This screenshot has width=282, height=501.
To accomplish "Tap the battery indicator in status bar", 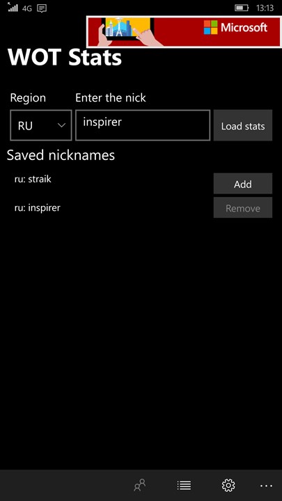I will 242,8.
